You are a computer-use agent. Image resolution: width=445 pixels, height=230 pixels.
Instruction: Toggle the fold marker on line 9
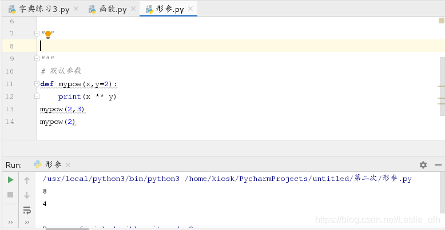point(37,58)
